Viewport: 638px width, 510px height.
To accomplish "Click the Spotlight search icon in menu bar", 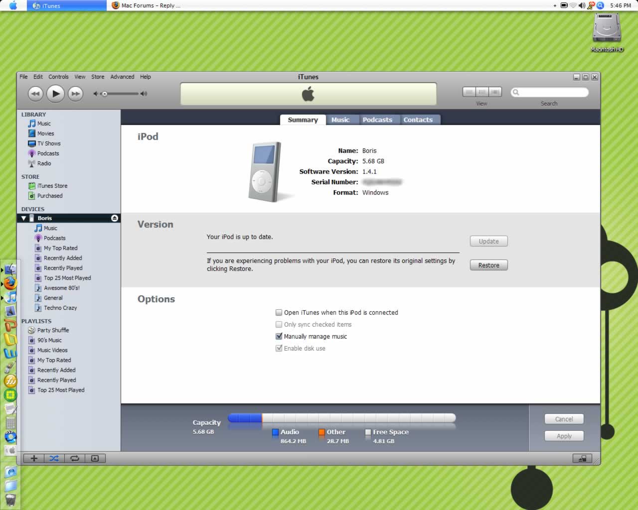I will (600, 5).
